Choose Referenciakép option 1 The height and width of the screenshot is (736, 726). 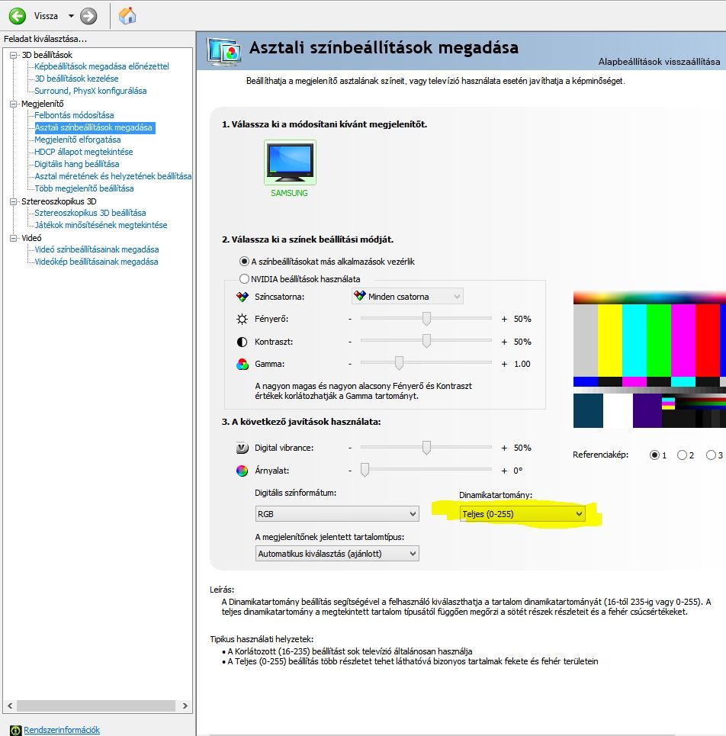coord(654,455)
